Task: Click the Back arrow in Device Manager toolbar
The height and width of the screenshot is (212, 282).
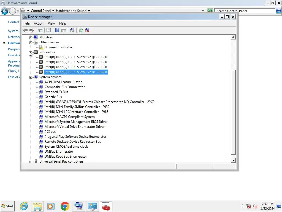Action: click(25, 30)
